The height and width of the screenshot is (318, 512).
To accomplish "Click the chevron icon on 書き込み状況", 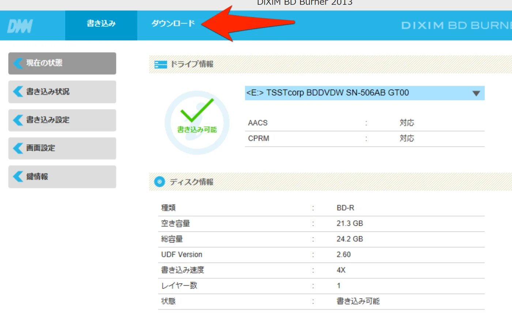I will tap(18, 92).
